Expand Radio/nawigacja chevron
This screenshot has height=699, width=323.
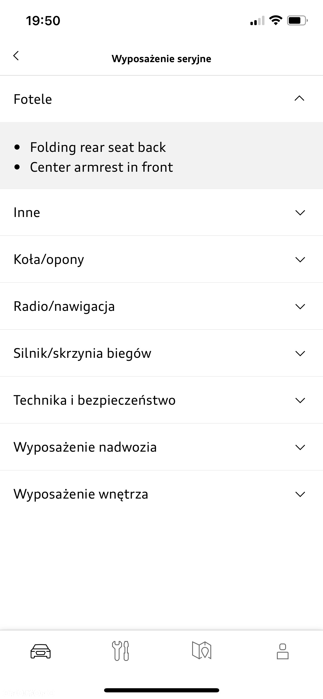pyautogui.click(x=300, y=306)
